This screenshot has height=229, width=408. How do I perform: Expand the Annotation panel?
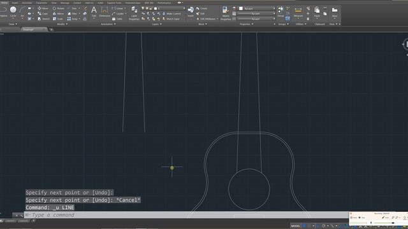pyautogui.click(x=108, y=24)
